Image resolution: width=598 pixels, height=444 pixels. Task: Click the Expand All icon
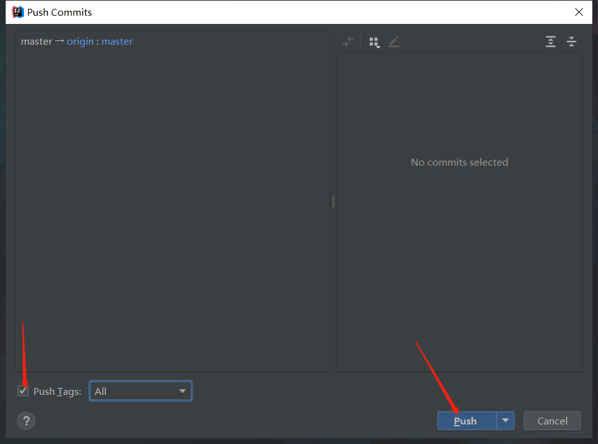click(x=551, y=42)
